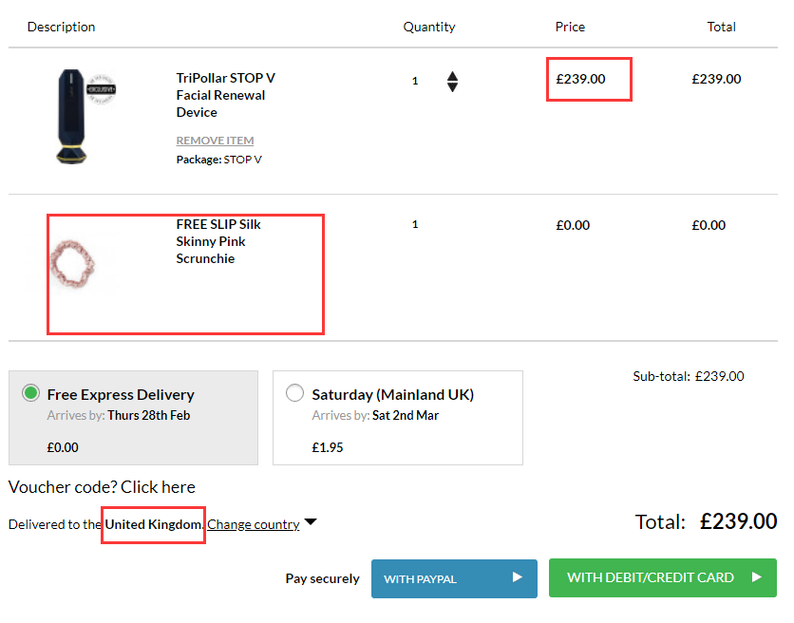The height and width of the screenshot is (623, 794).
Task: Click REMOVE ITEM link for TriPollar
Action: (x=215, y=141)
